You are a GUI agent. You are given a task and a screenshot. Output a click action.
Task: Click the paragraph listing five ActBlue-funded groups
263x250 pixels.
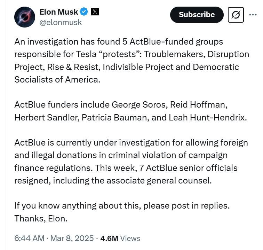tap(131, 61)
